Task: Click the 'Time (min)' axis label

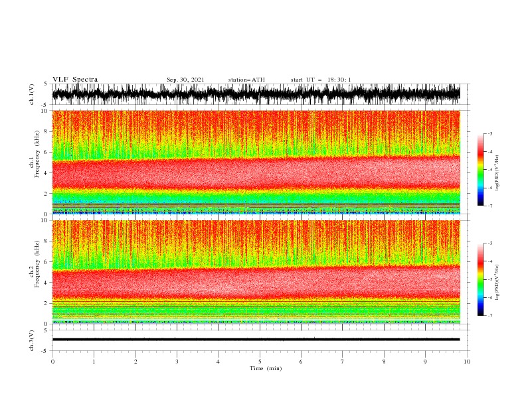Action: point(266,368)
